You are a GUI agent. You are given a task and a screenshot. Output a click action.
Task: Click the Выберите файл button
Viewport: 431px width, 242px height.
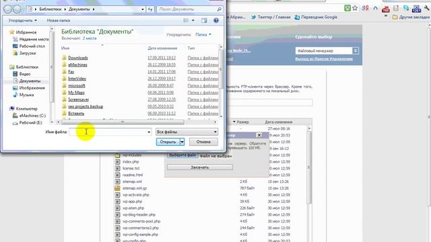[183, 155]
